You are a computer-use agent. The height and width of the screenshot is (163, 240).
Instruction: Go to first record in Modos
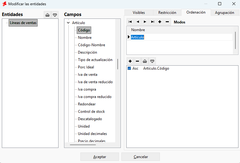(x=130, y=22)
